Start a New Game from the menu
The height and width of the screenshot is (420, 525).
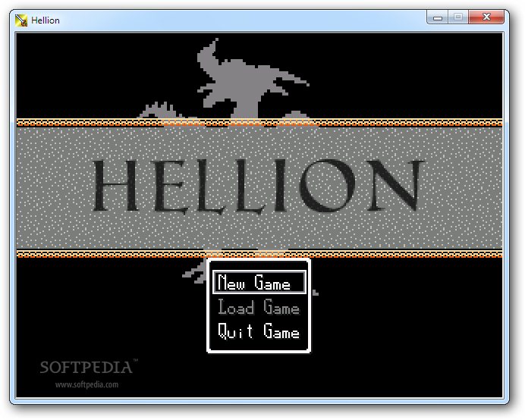[259, 283]
